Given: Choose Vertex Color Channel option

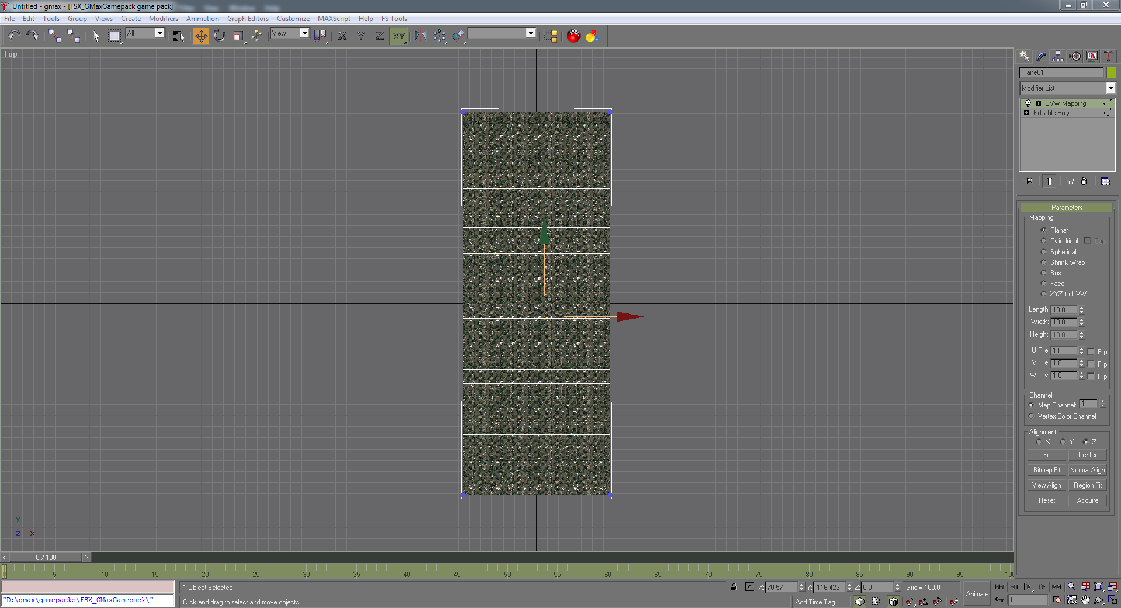Looking at the screenshot, I should point(1032,416).
